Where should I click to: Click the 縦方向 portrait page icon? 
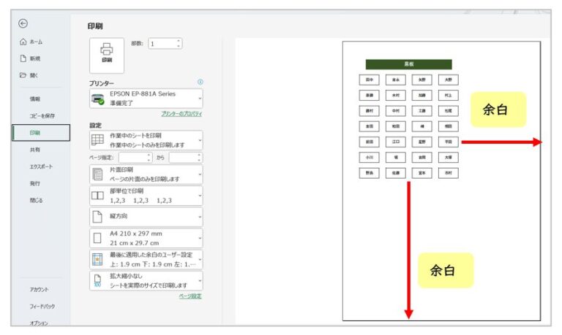click(97, 217)
